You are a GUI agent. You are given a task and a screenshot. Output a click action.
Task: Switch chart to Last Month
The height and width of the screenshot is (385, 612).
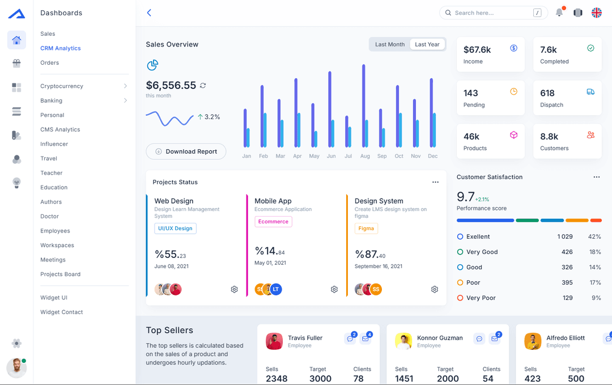click(x=390, y=44)
